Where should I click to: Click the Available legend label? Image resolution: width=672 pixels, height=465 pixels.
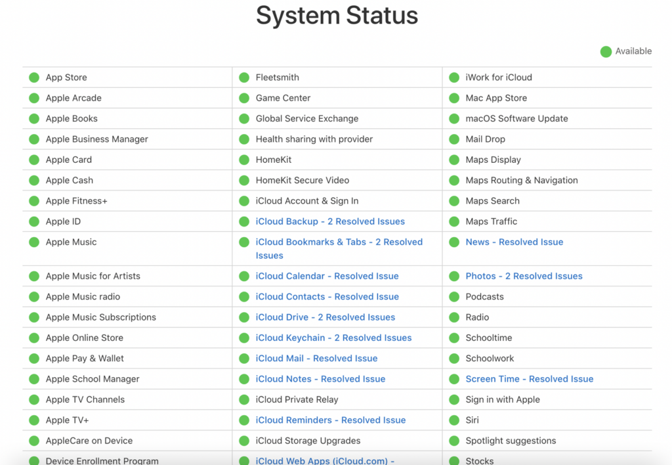633,51
